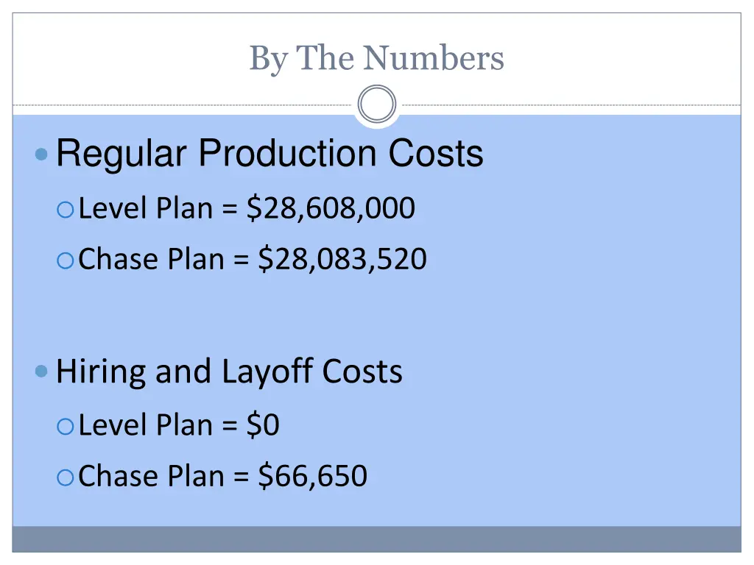This screenshot has height=565, width=754.
Task: Click the Hiring and Layoff Costs heading
Action: point(229,372)
